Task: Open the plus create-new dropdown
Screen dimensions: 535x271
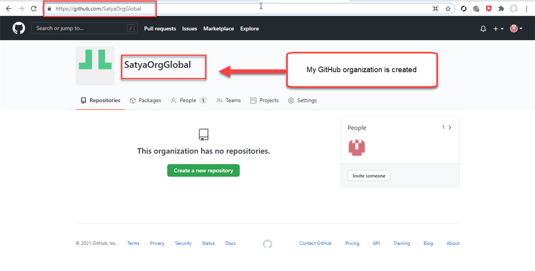Action: point(498,29)
